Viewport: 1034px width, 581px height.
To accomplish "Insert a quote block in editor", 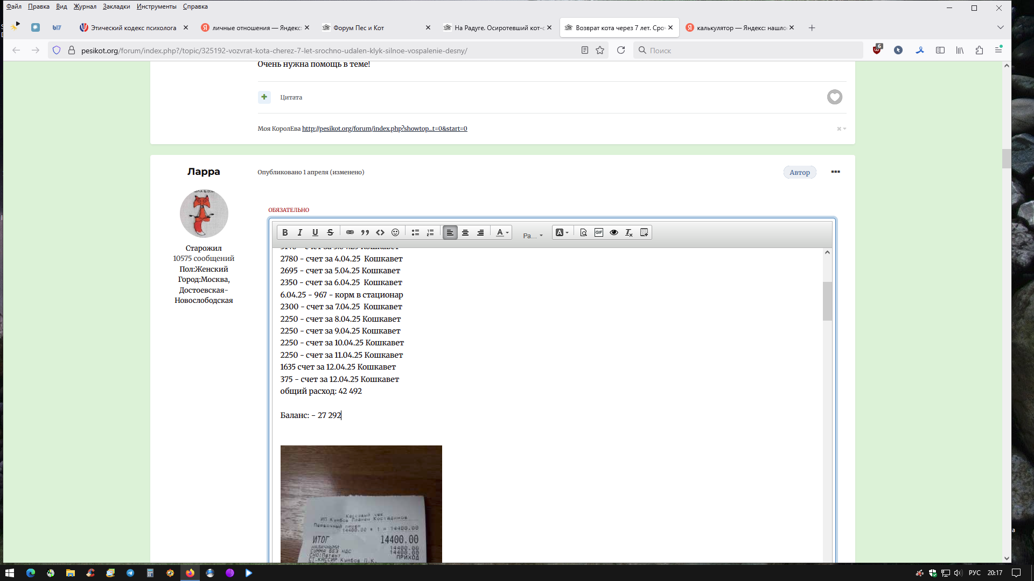I will pos(365,232).
